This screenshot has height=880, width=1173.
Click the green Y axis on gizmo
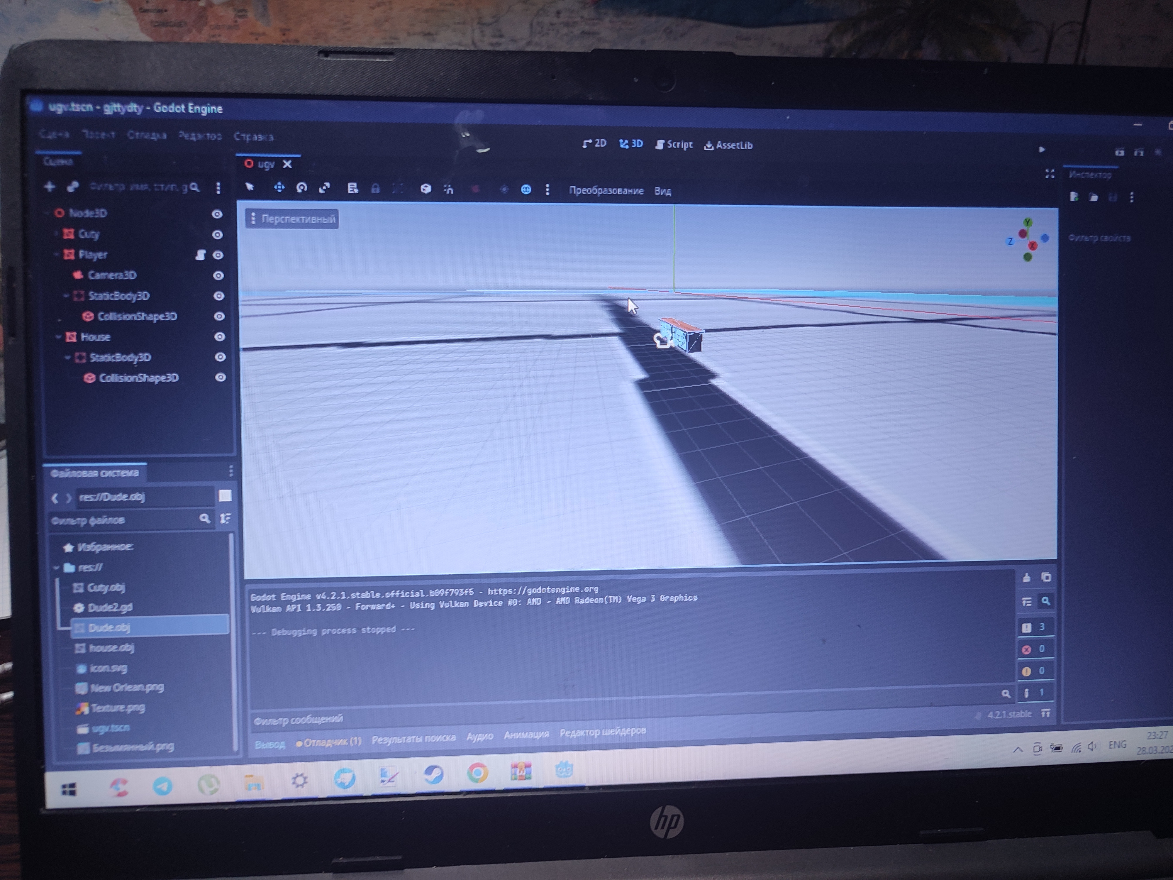pos(1028,222)
